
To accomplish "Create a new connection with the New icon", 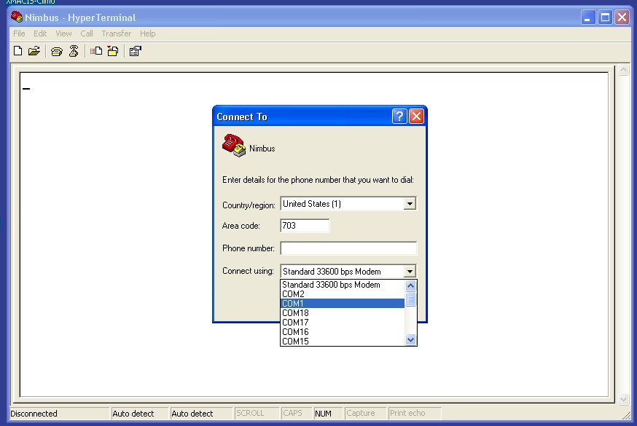I will click(x=18, y=51).
